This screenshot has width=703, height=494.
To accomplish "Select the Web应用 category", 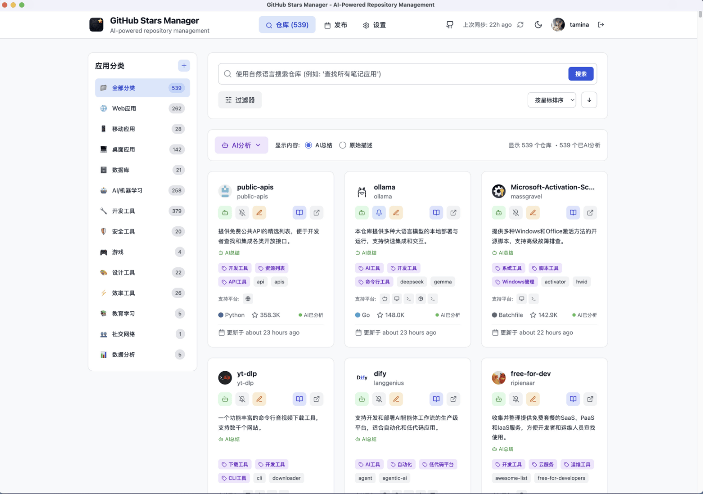I will click(x=143, y=109).
